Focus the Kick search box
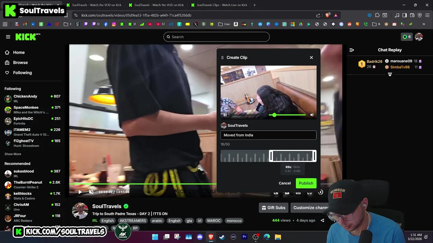This screenshot has width=433, height=243. 216,37
